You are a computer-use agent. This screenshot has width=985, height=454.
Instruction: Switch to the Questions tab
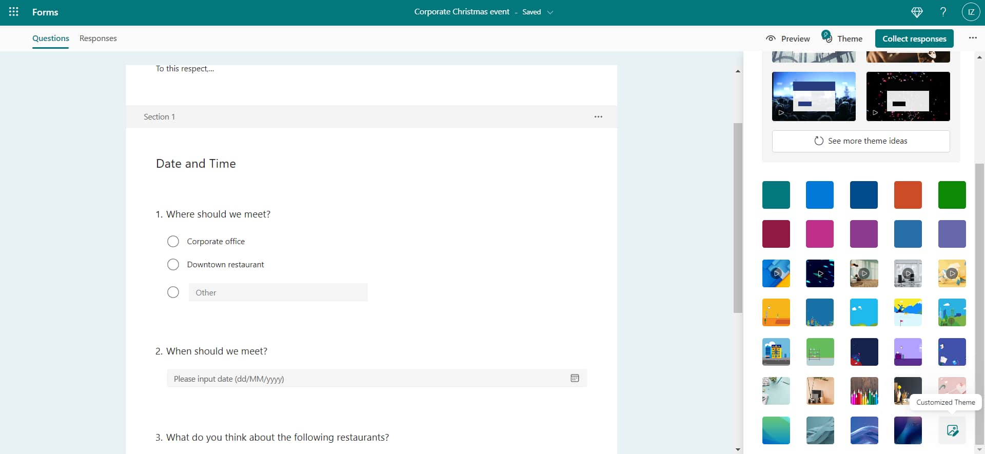(50, 38)
